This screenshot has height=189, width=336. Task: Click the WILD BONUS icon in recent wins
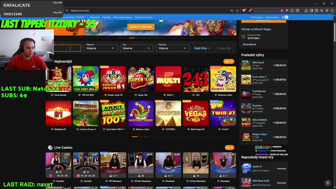coord(246,123)
